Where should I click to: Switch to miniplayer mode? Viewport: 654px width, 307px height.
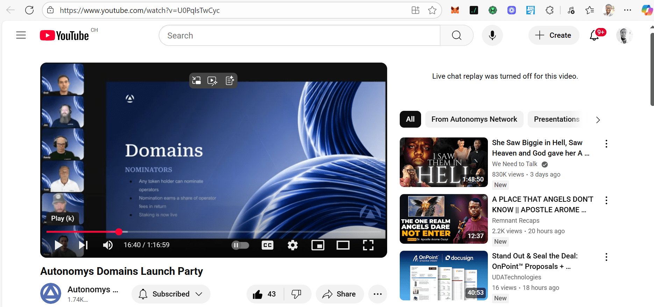318,245
